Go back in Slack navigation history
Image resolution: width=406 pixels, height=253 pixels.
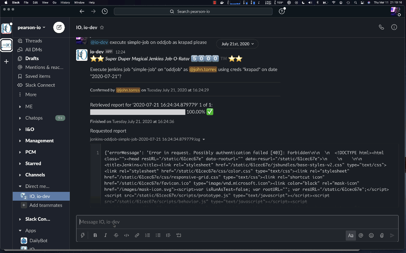point(82,11)
